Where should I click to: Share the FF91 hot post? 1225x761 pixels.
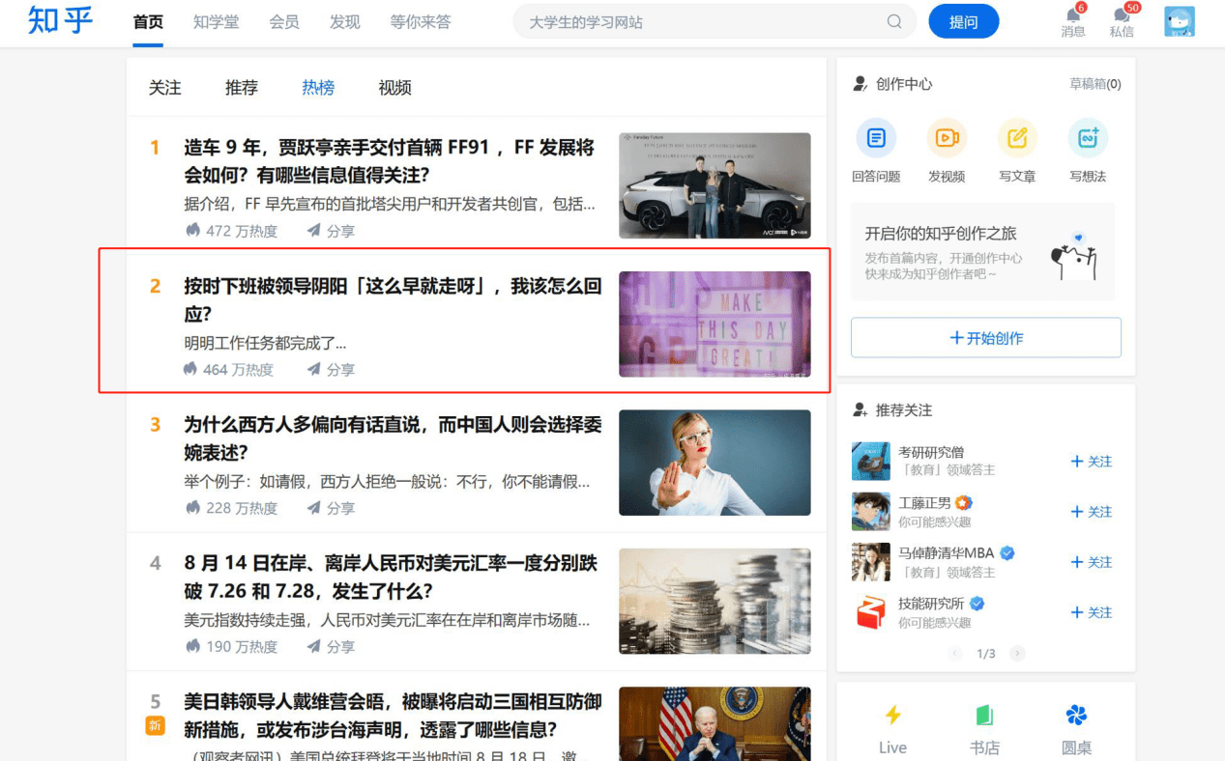331,231
